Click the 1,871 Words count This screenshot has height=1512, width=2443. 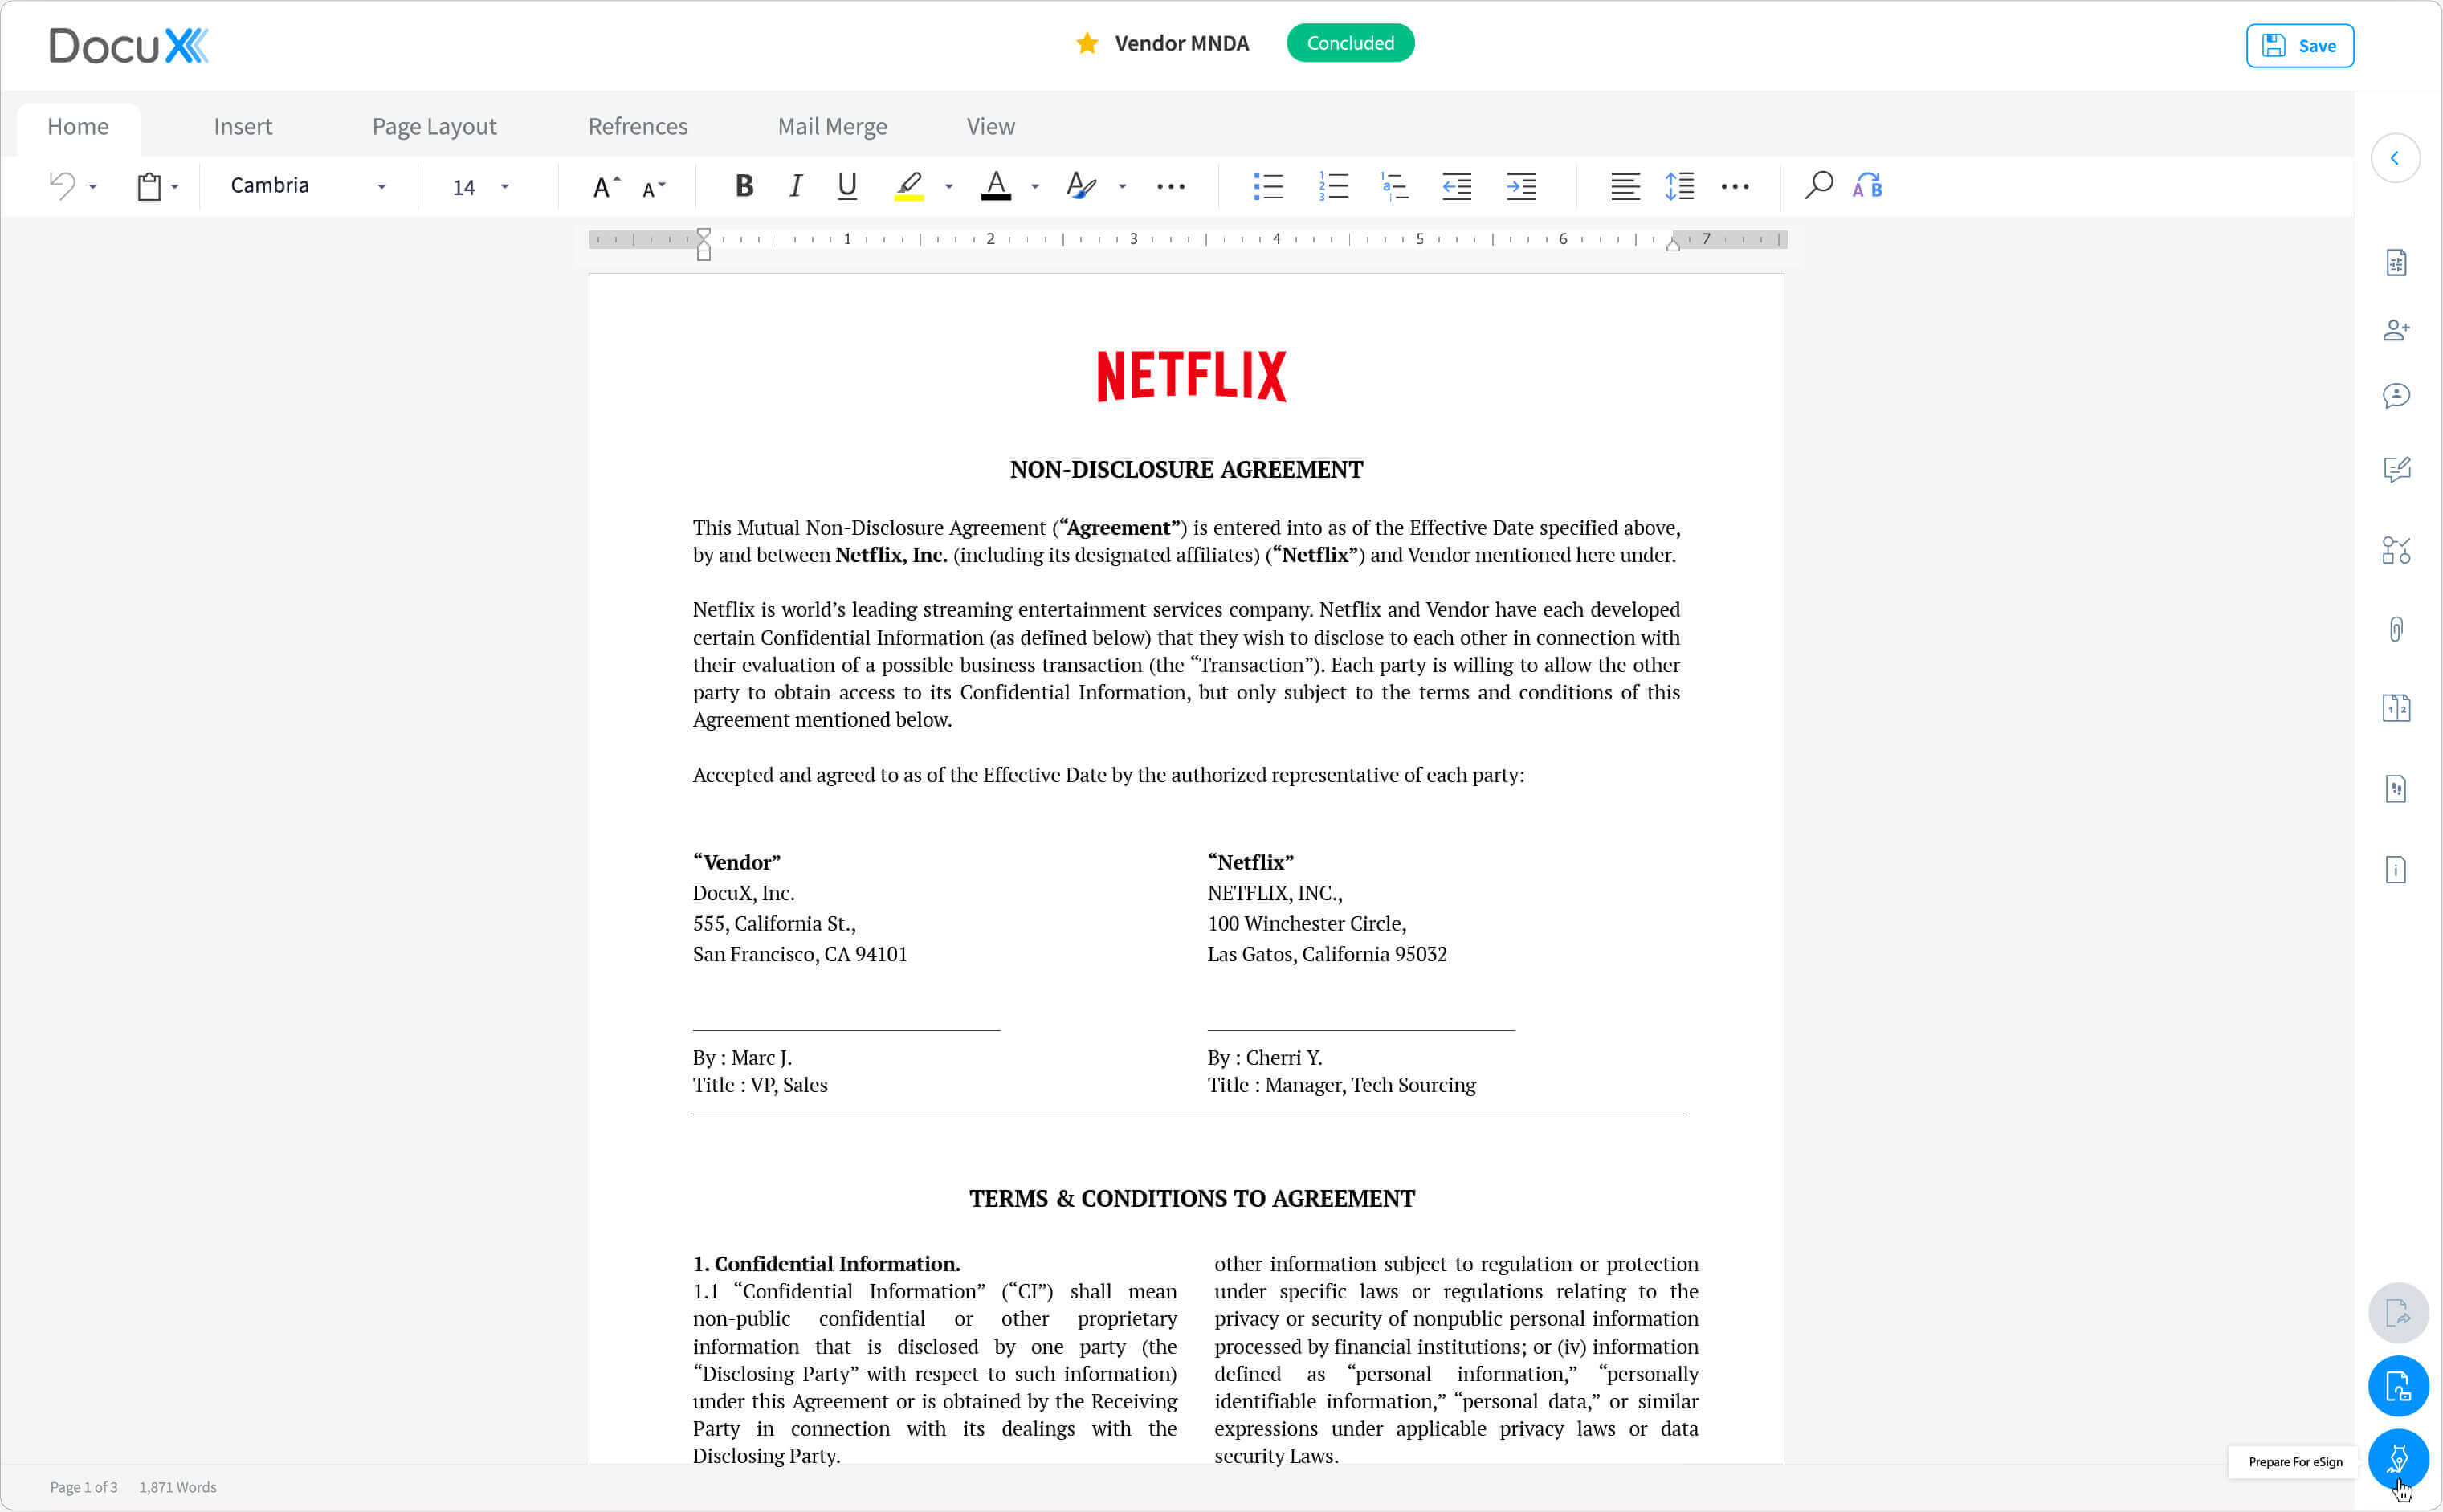[178, 1487]
